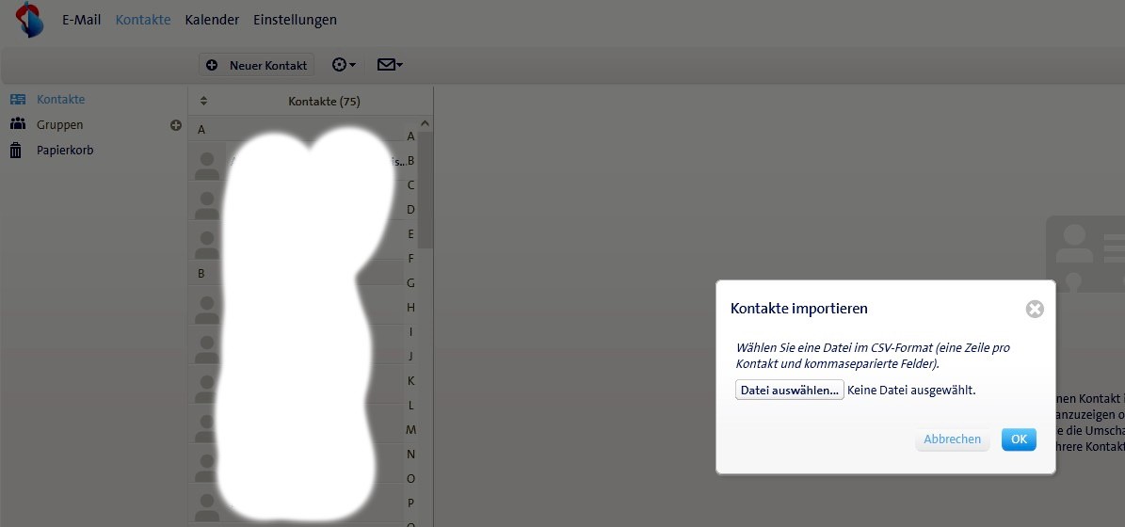Image resolution: width=1125 pixels, height=527 pixels.
Task: Toggle contact list sort order arrows
Action: 203,102
